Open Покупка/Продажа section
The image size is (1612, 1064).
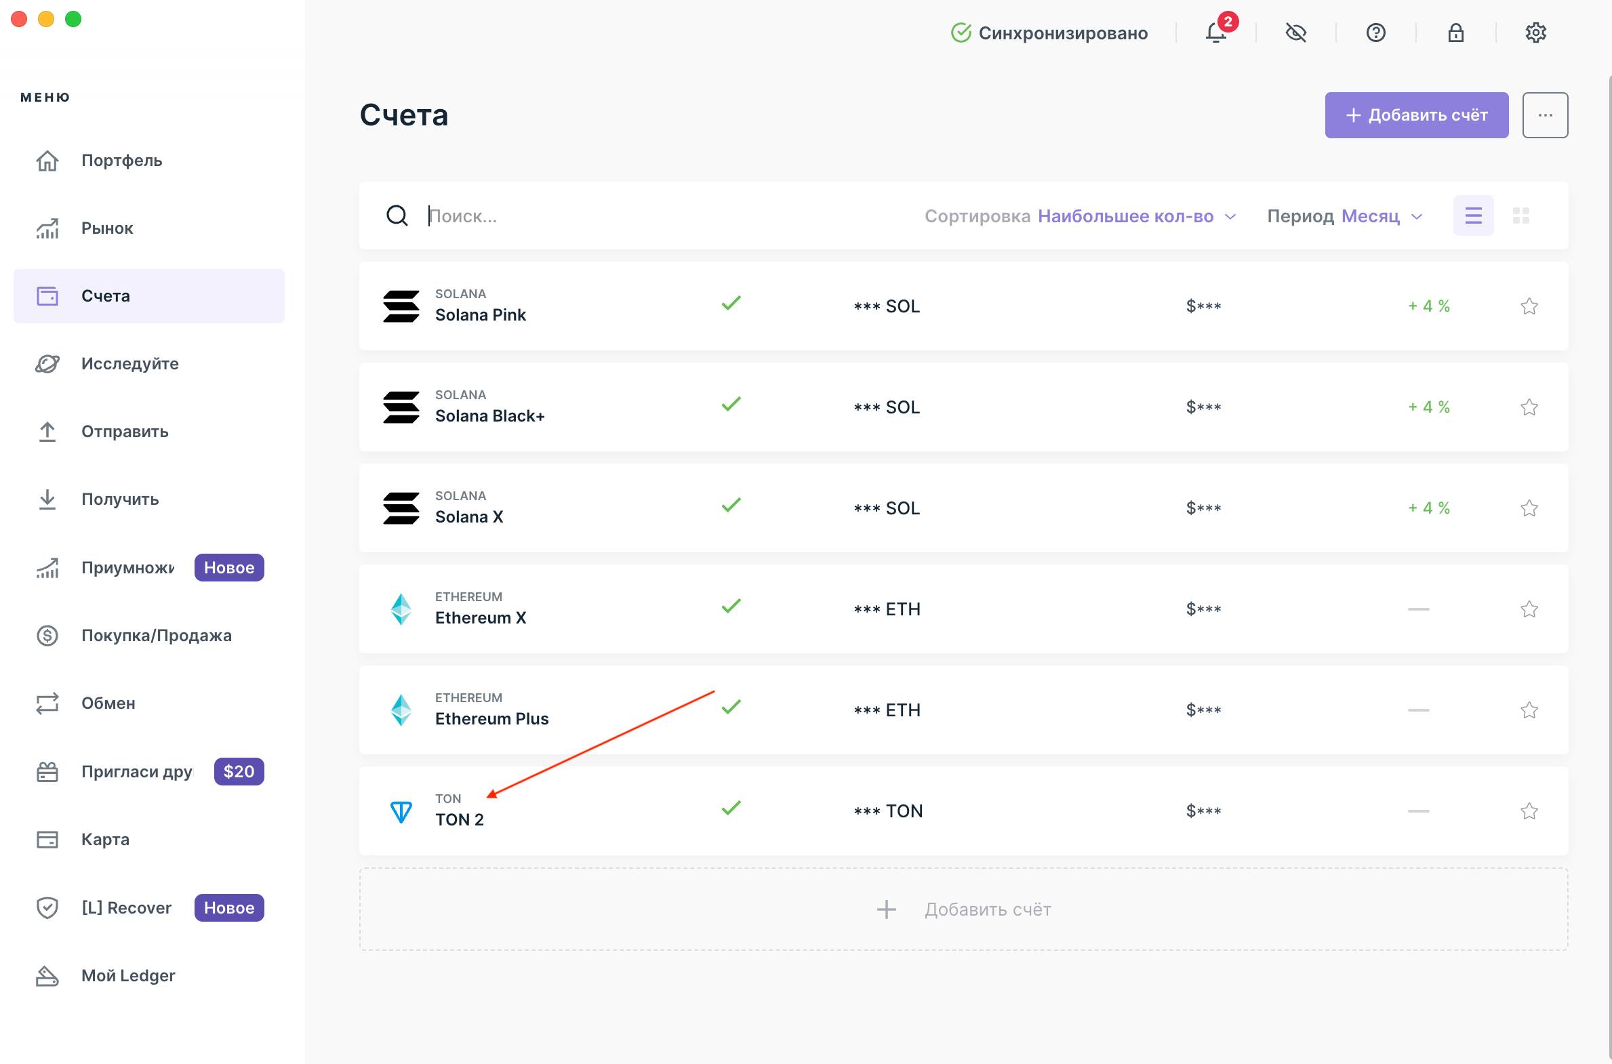(x=149, y=636)
